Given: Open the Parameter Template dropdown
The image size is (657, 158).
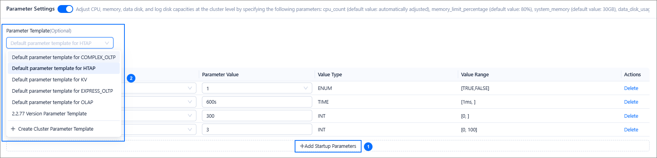Looking at the screenshot, I should [59, 43].
